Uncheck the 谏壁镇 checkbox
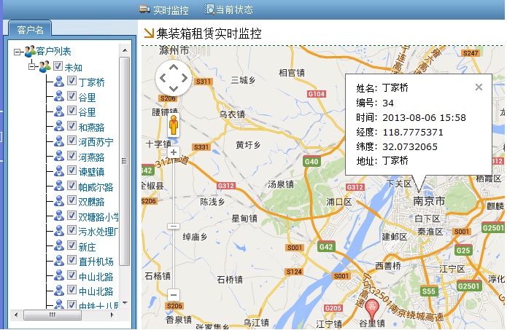 tap(71, 170)
